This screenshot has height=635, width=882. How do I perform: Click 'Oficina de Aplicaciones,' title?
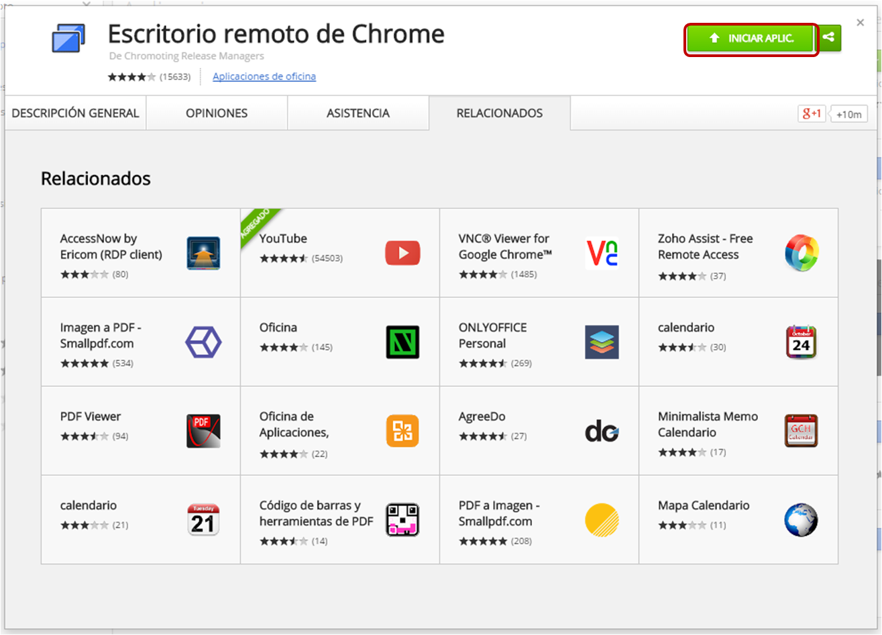(294, 424)
